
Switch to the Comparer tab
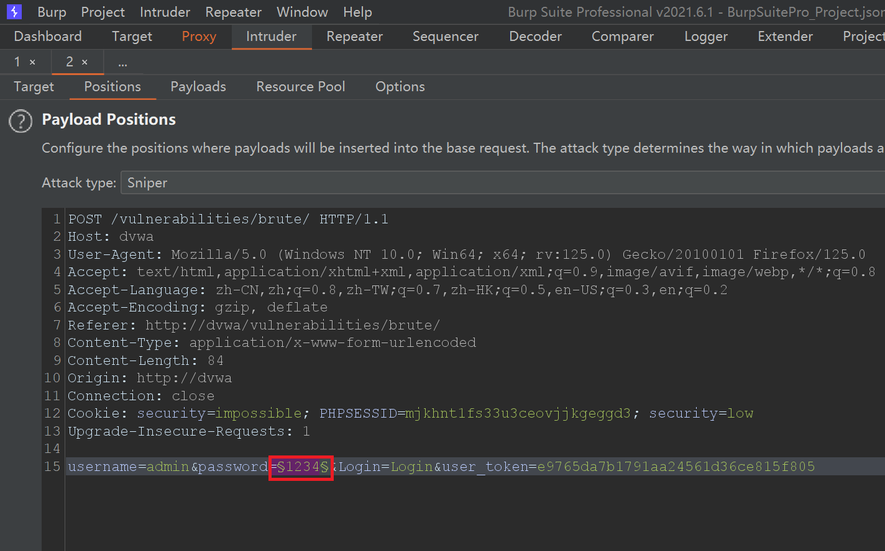point(623,37)
